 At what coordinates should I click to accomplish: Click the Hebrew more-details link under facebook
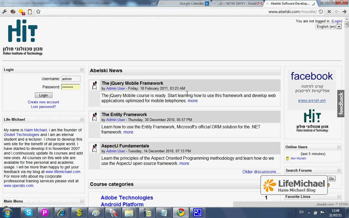312,101
